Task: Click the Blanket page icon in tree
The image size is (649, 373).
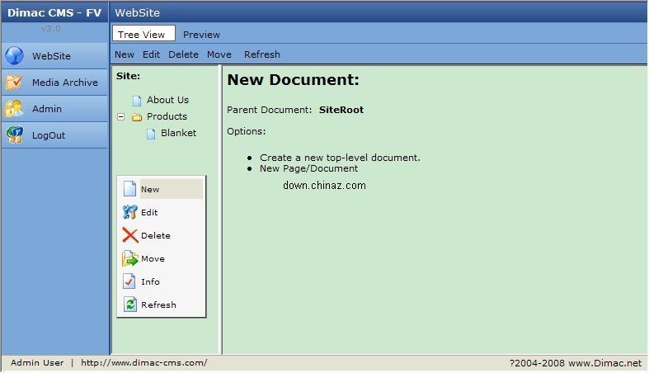Action: tap(151, 134)
